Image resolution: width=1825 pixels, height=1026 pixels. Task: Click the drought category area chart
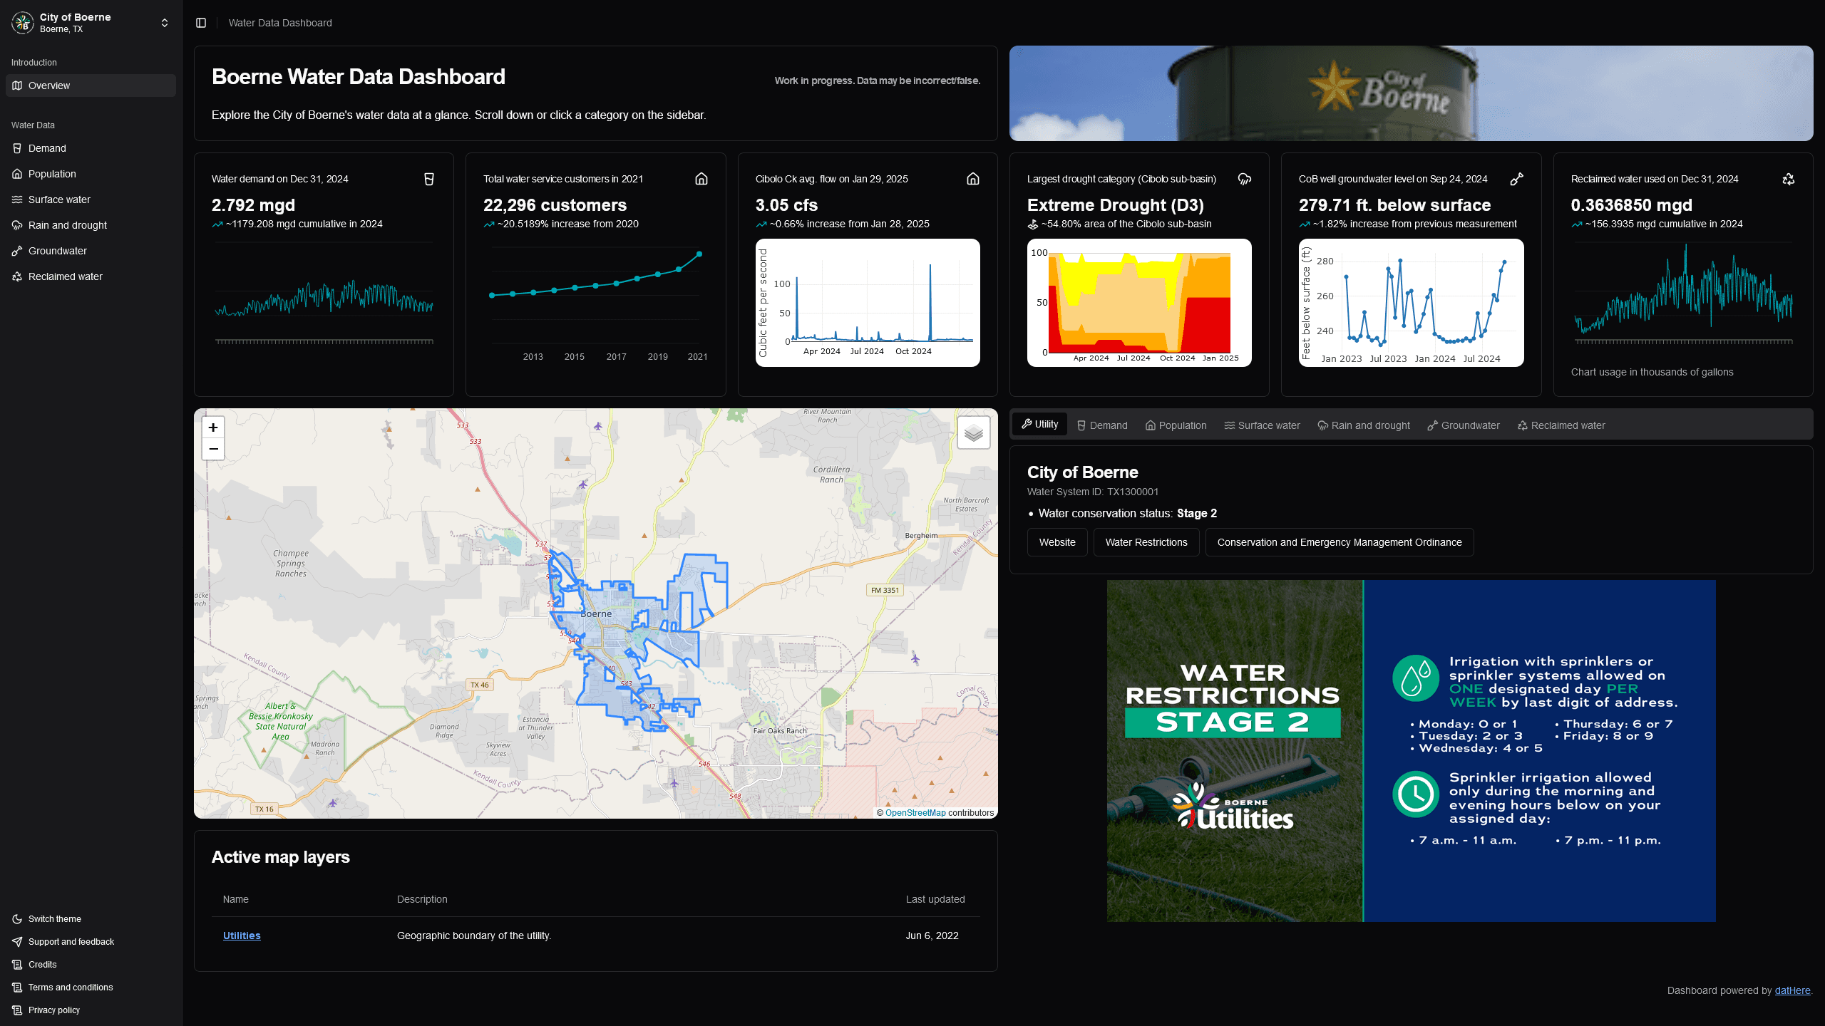pyautogui.click(x=1139, y=303)
